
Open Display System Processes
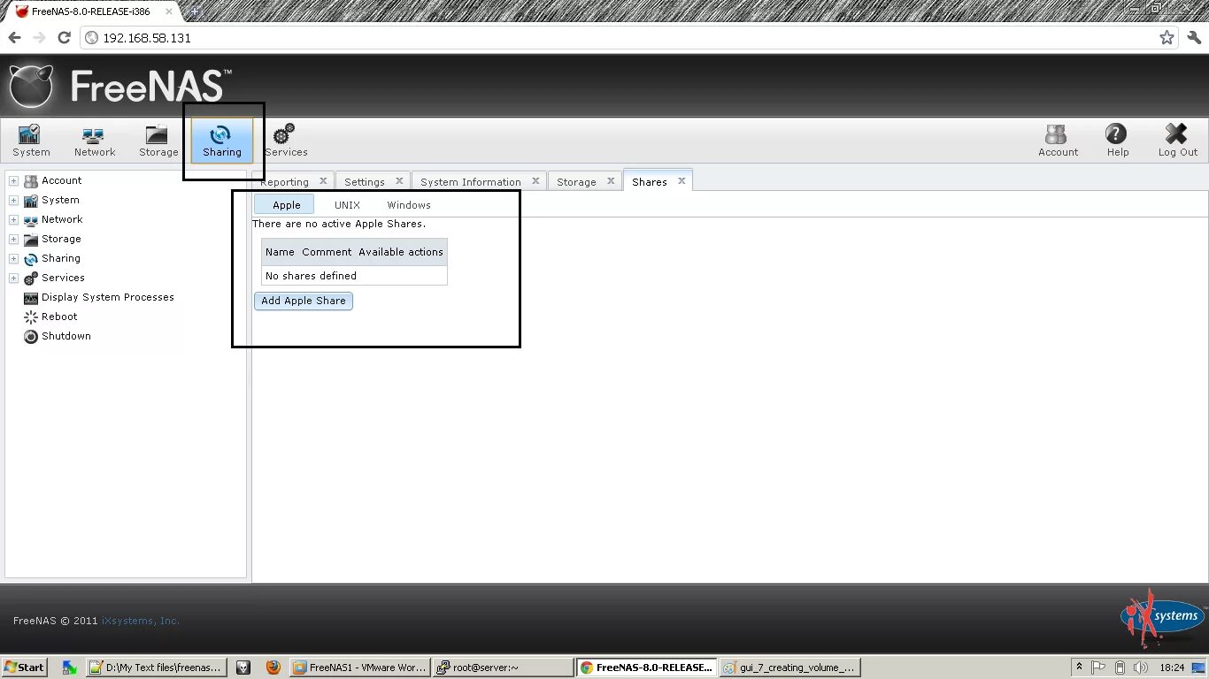[107, 297]
